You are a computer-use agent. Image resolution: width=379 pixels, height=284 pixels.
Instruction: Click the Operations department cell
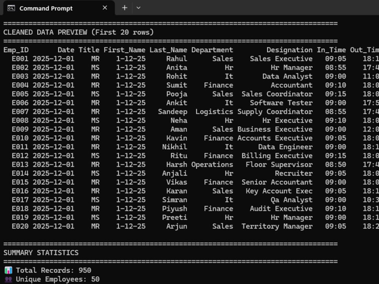pos(212,165)
